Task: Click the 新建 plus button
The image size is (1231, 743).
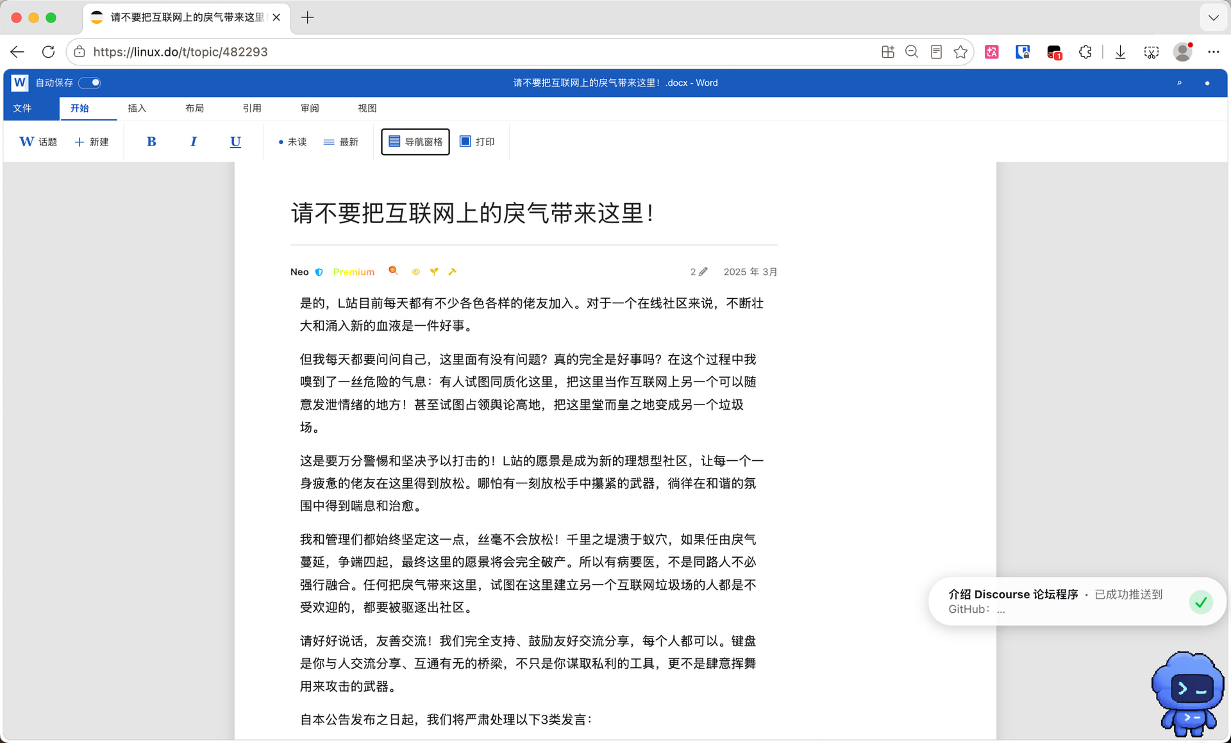Action: point(92,142)
